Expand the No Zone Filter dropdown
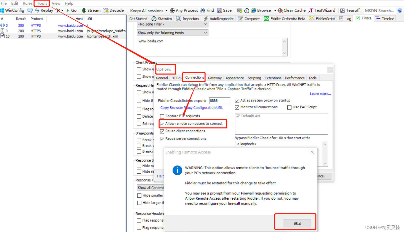Image resolution: width=404 pixels, height=232 pixels. [173, 24]
